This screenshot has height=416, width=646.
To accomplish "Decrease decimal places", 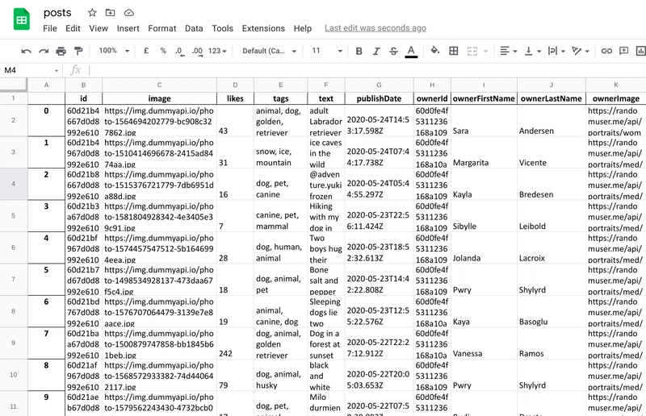I will point(179,51).
